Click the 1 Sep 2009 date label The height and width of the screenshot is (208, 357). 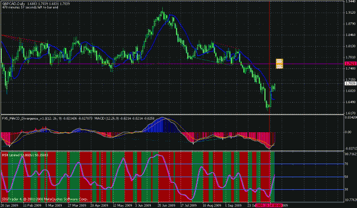point(234,205)
